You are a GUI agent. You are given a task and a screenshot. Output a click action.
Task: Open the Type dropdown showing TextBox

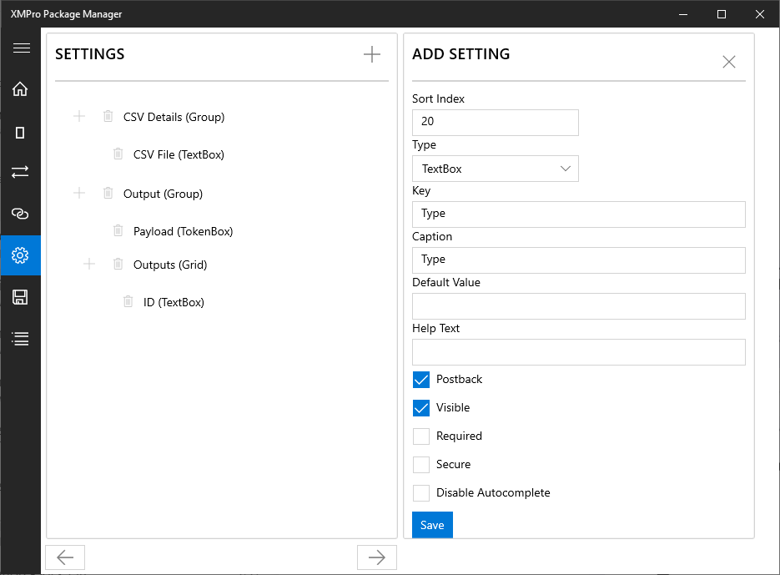tap(495, 169)
